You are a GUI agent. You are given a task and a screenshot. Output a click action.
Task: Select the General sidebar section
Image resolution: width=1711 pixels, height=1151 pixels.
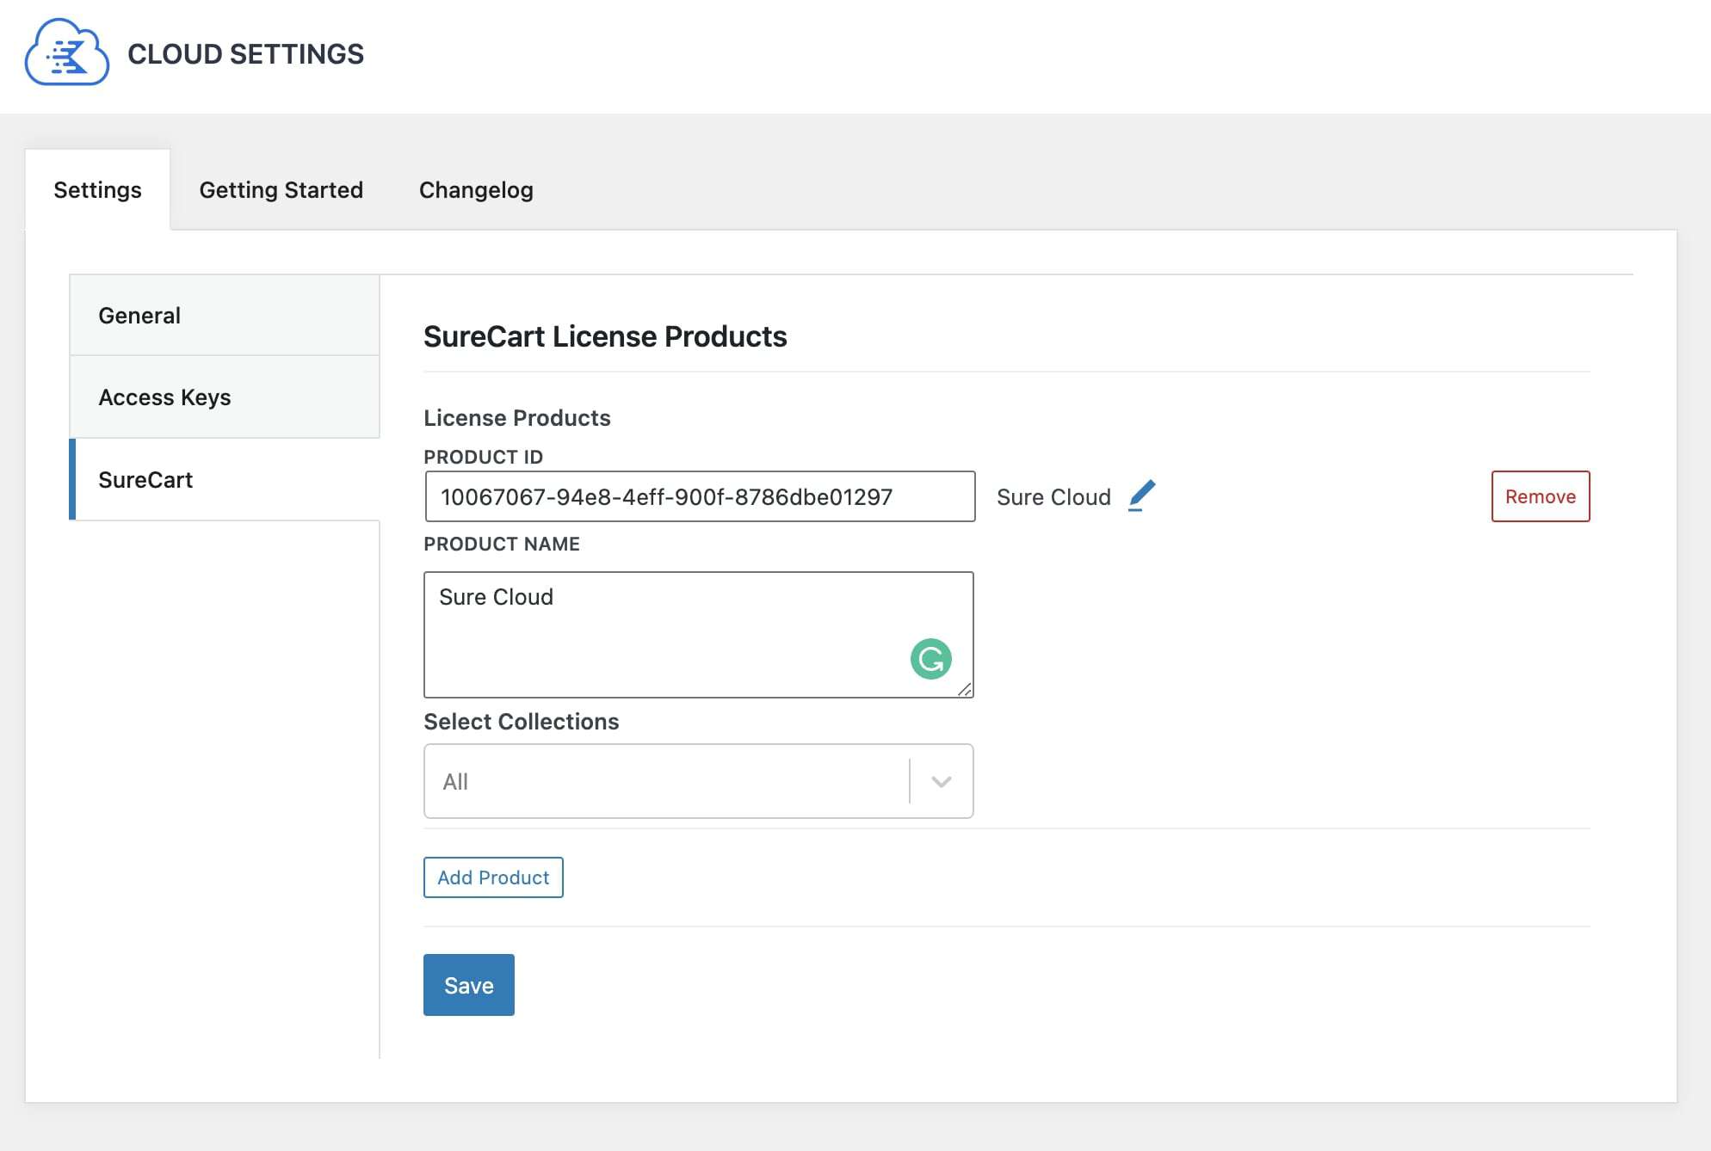coord(225,316)
